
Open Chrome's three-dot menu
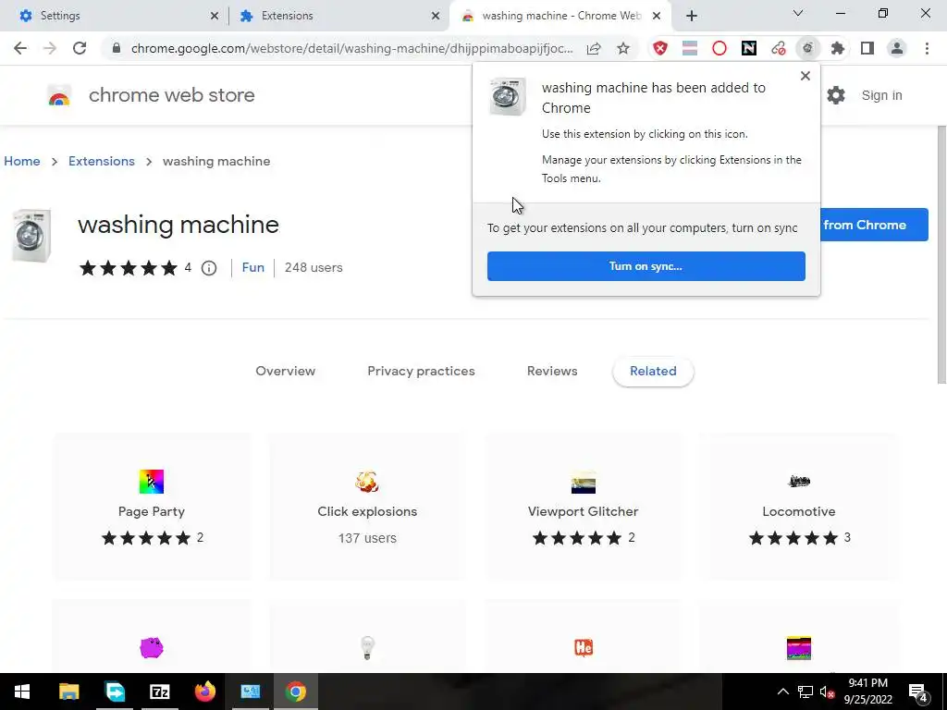(x=927, y=48)
